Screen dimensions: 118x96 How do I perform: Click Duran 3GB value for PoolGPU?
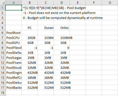46,43
